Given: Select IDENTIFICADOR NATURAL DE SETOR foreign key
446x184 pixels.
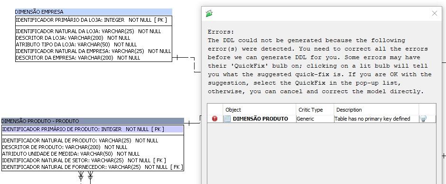Looking at the screenshot, I should point(84,160).
